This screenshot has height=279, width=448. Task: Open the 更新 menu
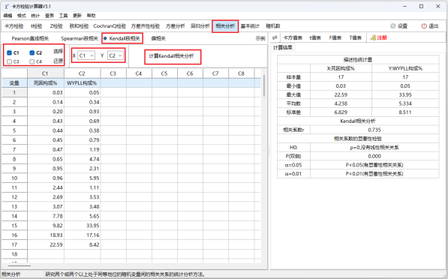tap(77, 16)
